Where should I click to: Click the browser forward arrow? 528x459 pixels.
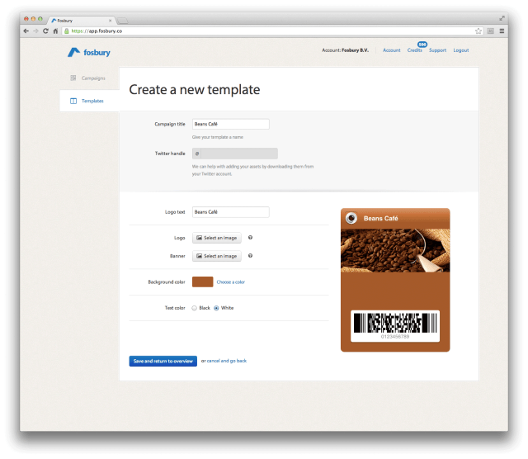coord(35,31)
